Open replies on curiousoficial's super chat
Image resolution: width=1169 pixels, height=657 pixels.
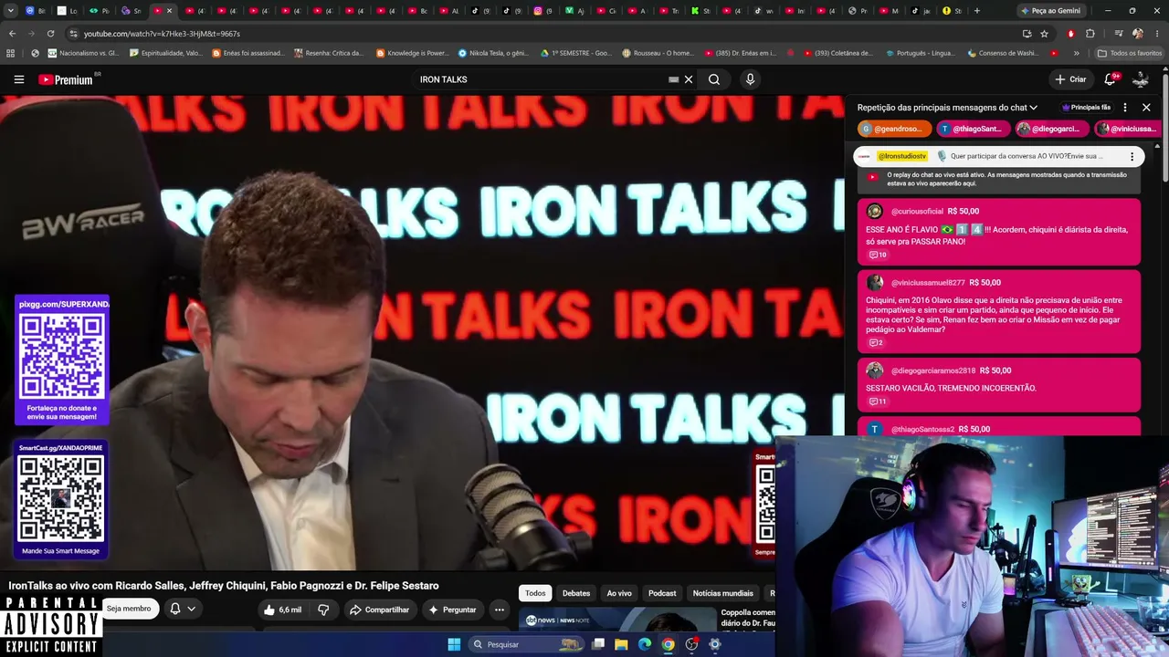click(x=878, y=255)
